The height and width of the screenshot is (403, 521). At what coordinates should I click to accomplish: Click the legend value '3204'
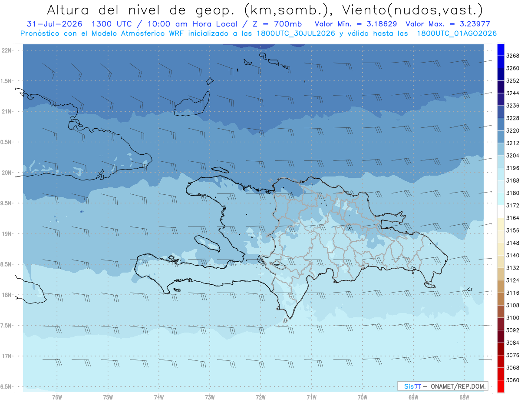(513, 156)
